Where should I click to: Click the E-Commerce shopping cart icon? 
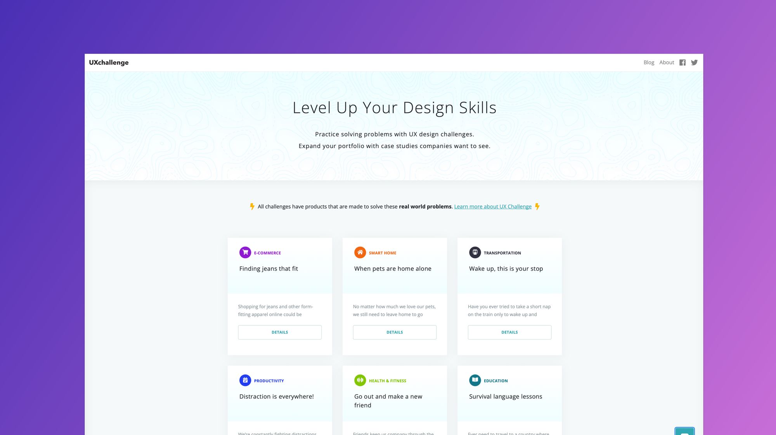tap(244, 252)
